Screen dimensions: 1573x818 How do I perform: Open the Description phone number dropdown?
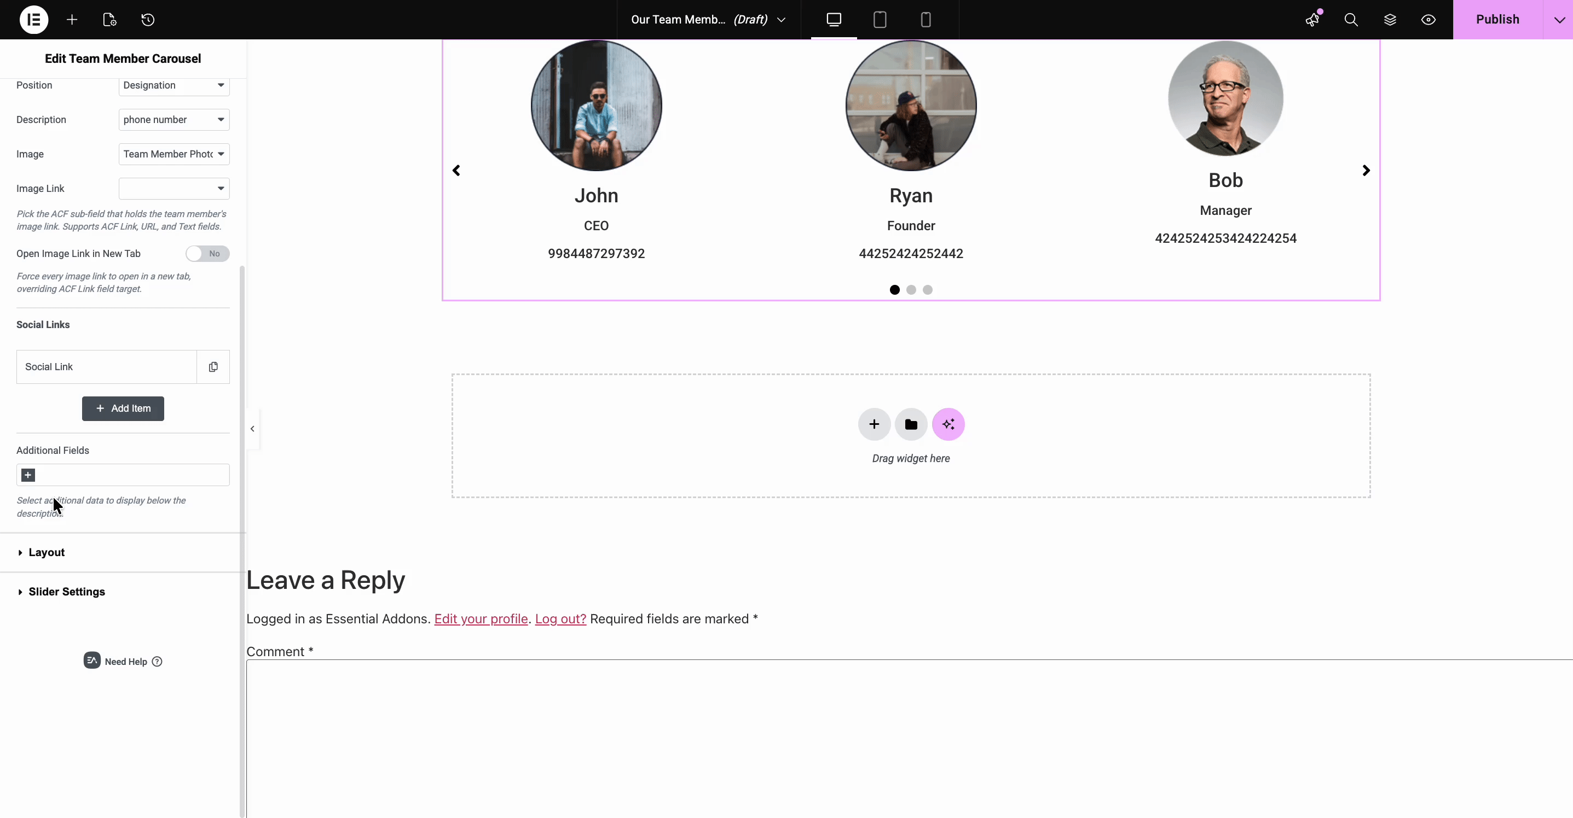[x=174, y=120]
